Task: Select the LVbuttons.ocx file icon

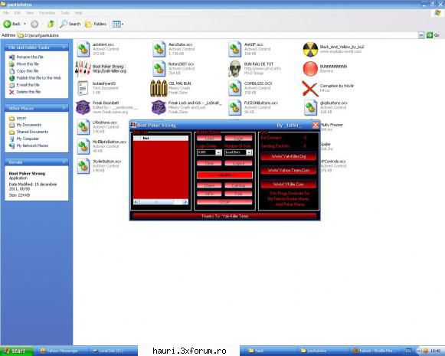Action: [83, 127]
